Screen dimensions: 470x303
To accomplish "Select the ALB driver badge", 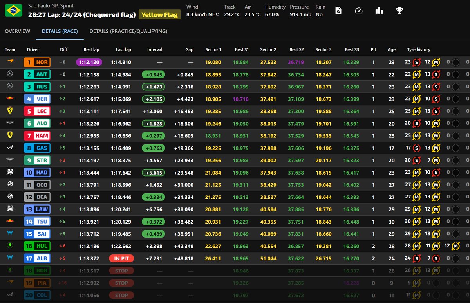I will [x=37, y=258].
